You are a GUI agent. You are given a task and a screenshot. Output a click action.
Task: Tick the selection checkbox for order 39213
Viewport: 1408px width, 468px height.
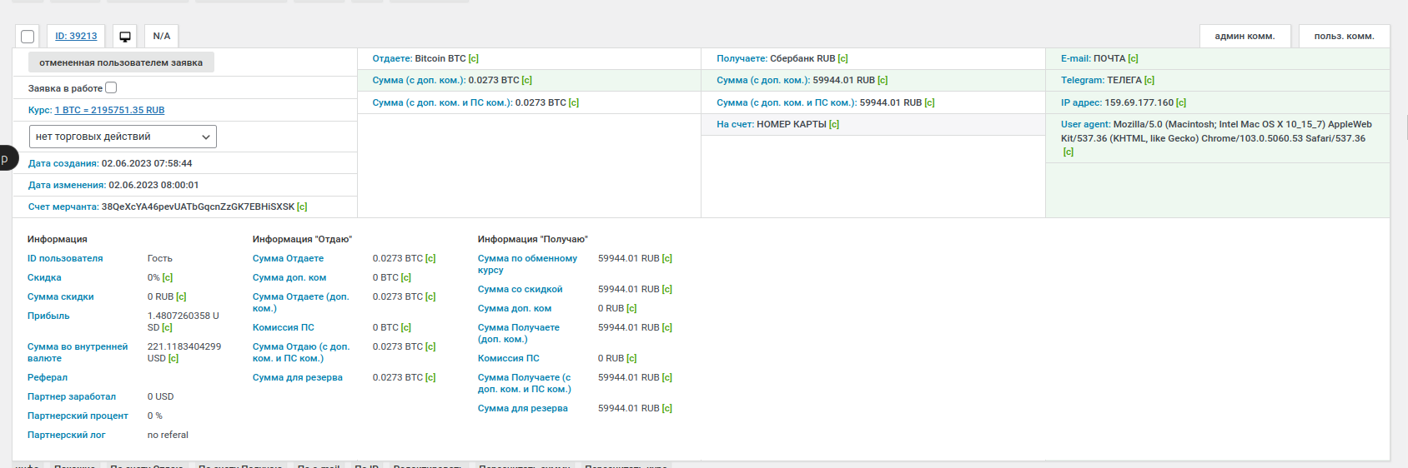coord(28,37)
